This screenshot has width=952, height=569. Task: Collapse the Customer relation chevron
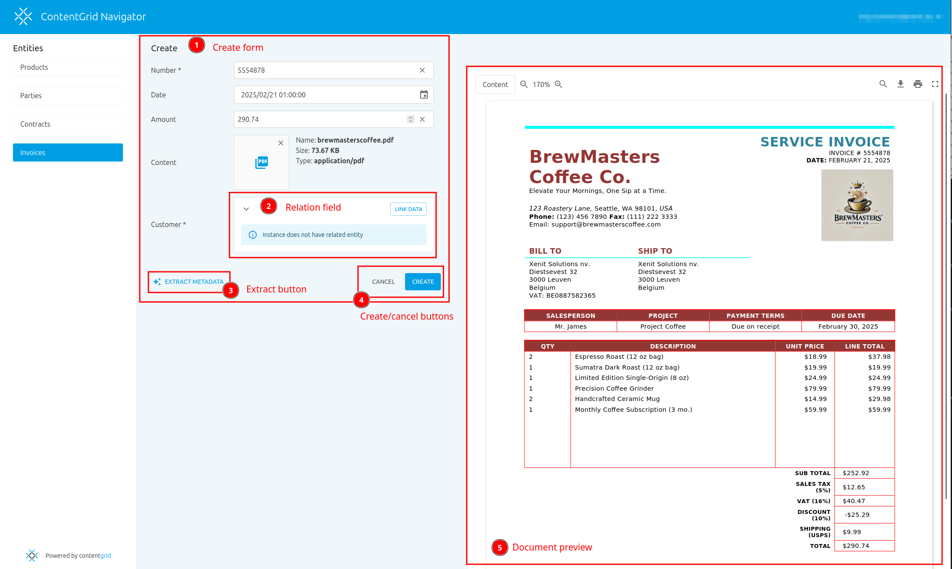click(x=246, y=209)
